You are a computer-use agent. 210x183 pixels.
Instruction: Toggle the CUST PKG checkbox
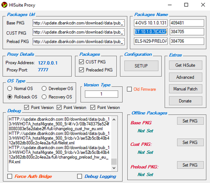tap(81, 62)
